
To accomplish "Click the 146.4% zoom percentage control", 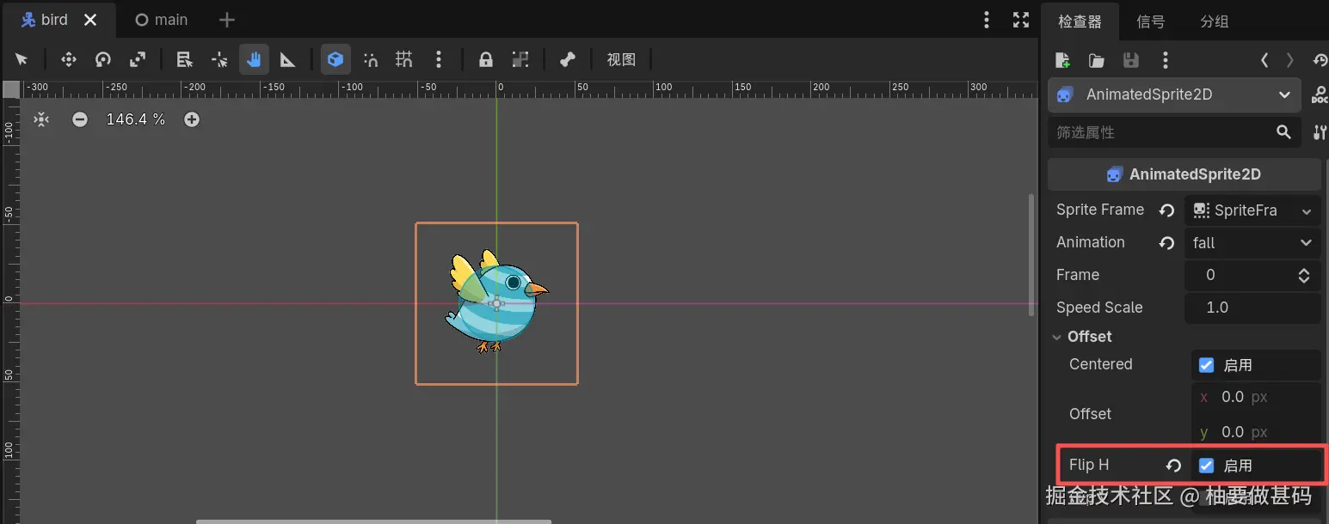I will click(135, 119).
